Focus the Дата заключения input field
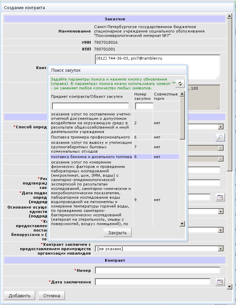The image size is (236, 305). [153, 282]
